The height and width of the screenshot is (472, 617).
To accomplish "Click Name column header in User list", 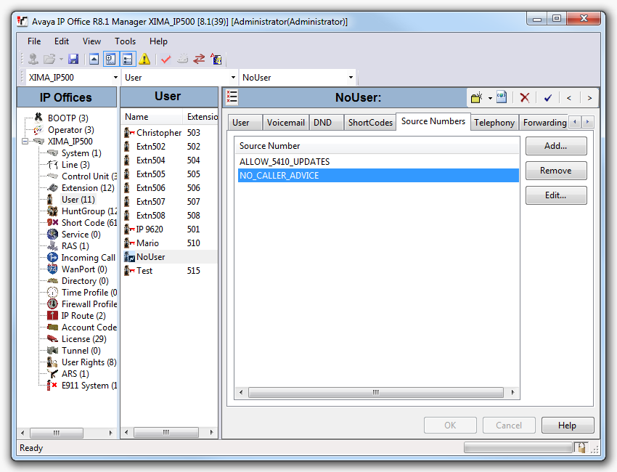I will tap(152, 117).
